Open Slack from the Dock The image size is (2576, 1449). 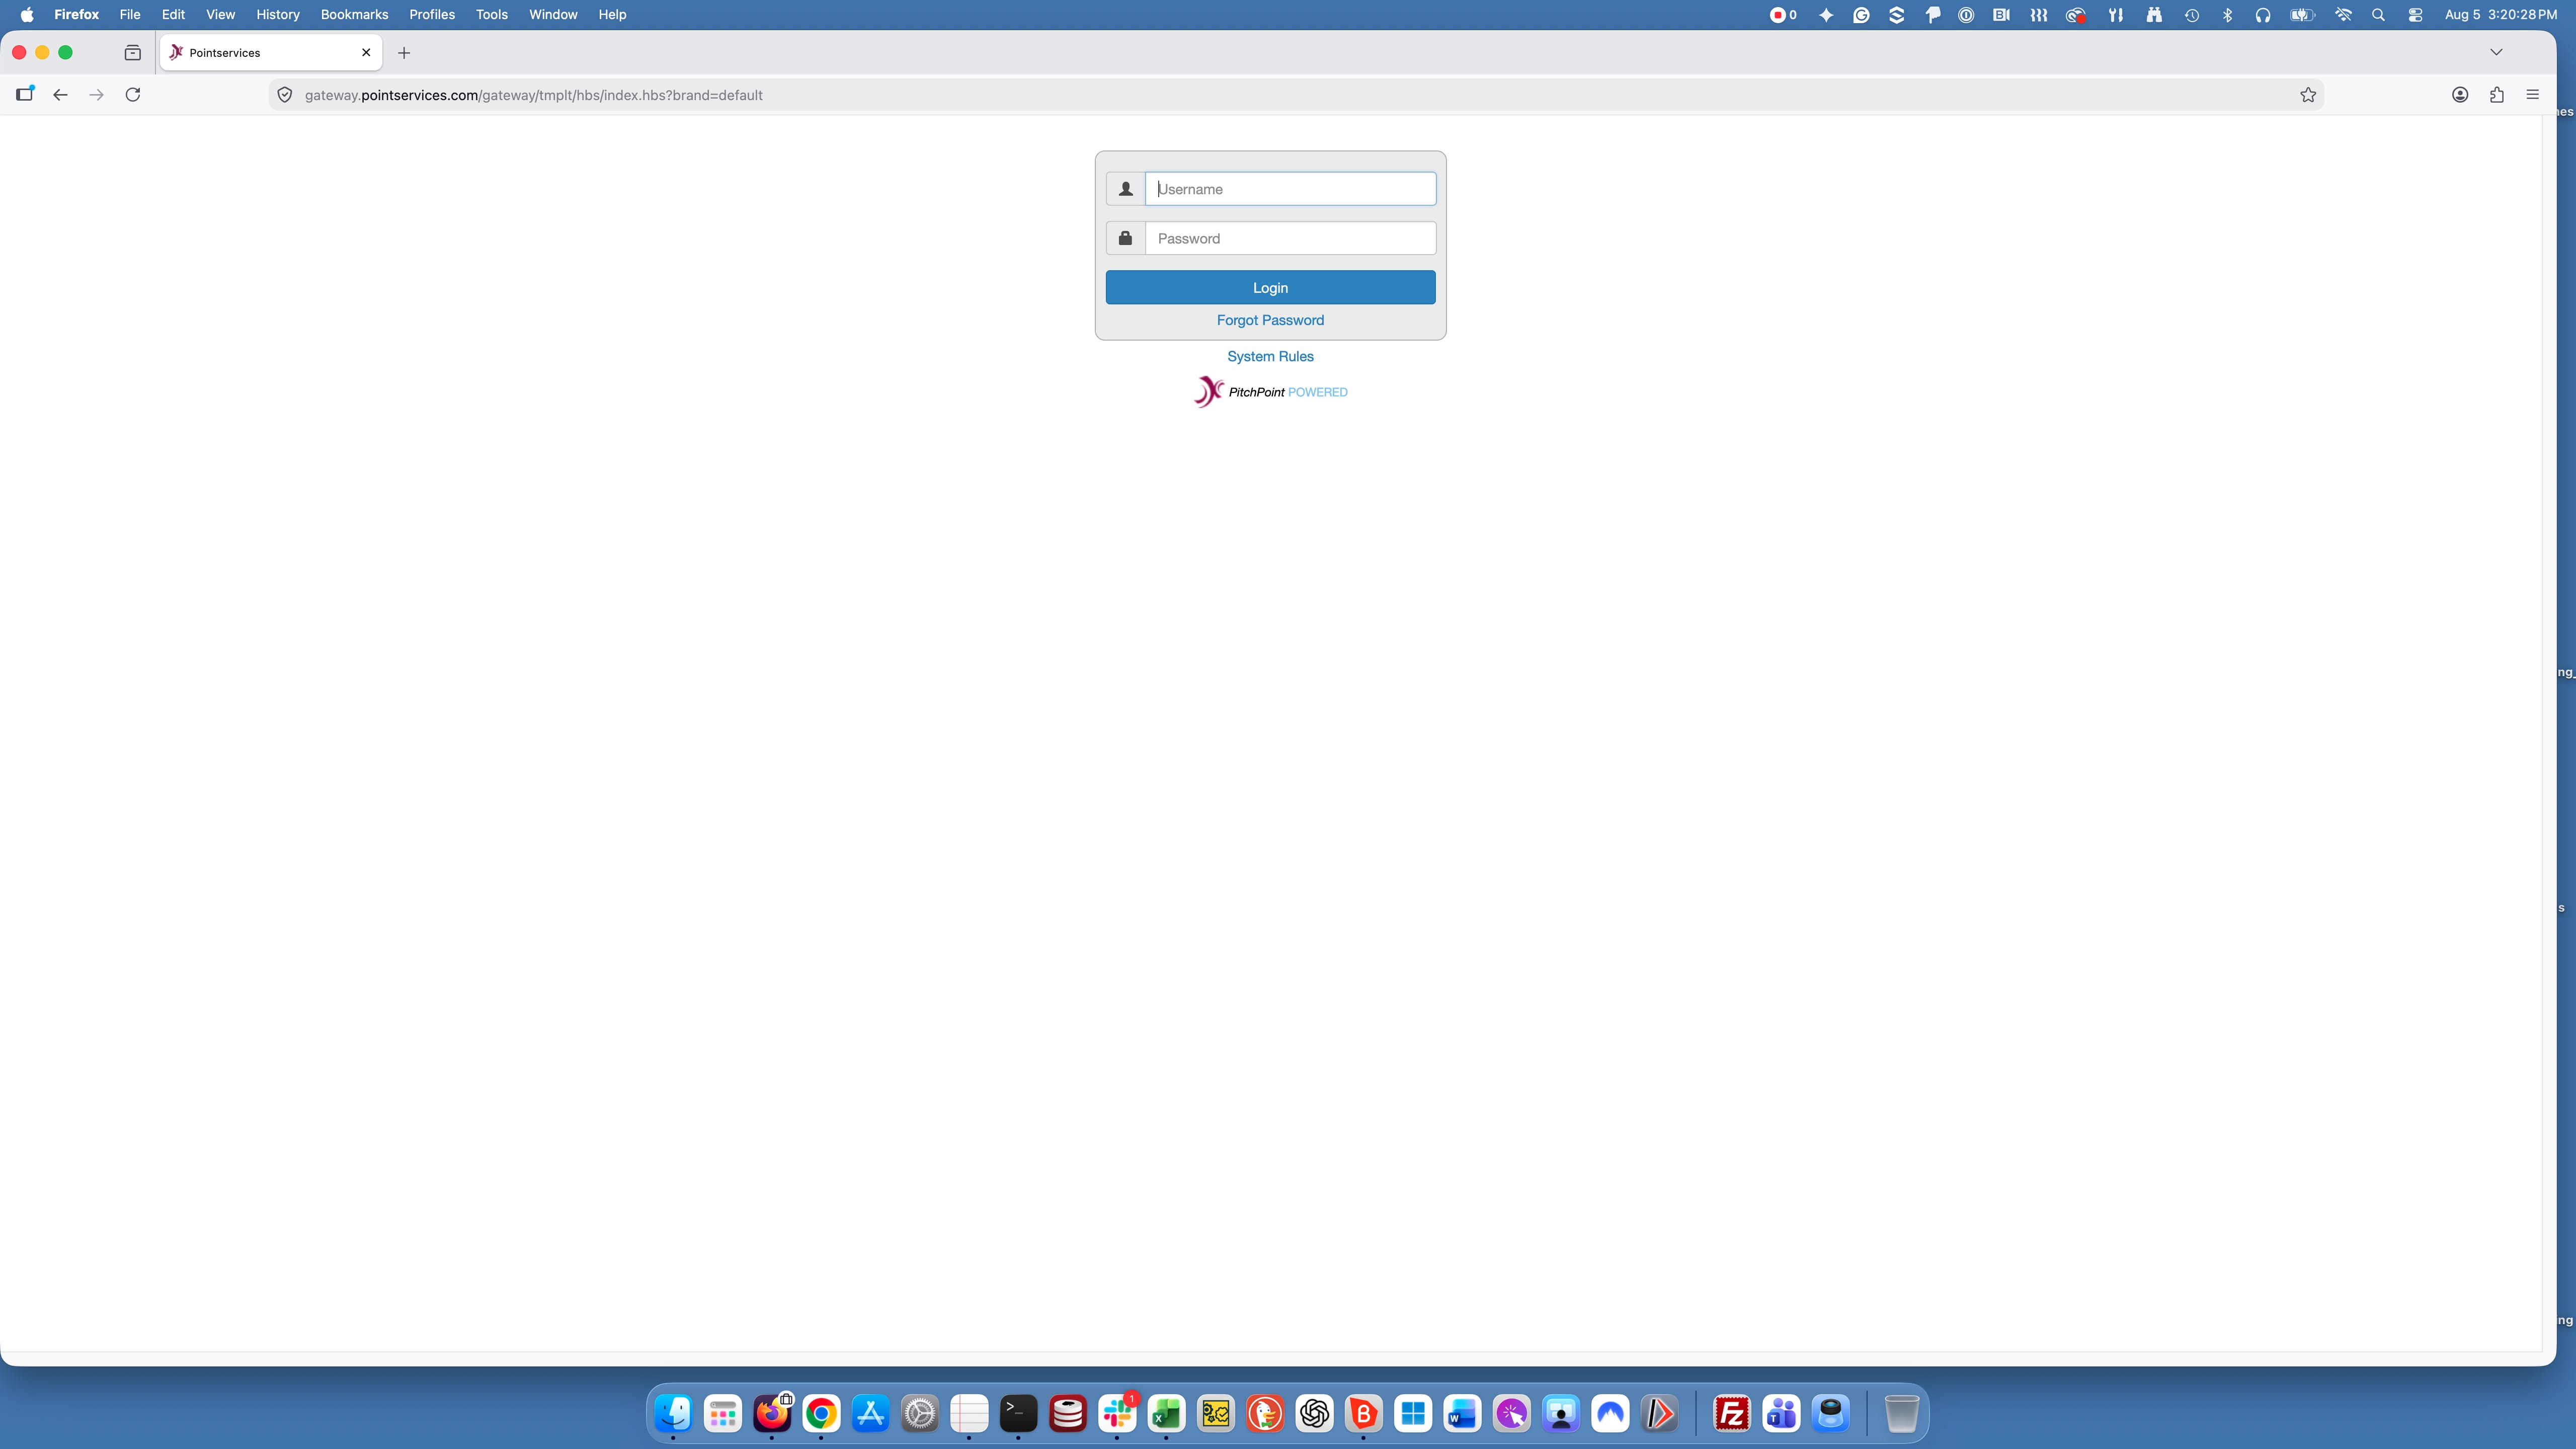tap(1117, 1414)
